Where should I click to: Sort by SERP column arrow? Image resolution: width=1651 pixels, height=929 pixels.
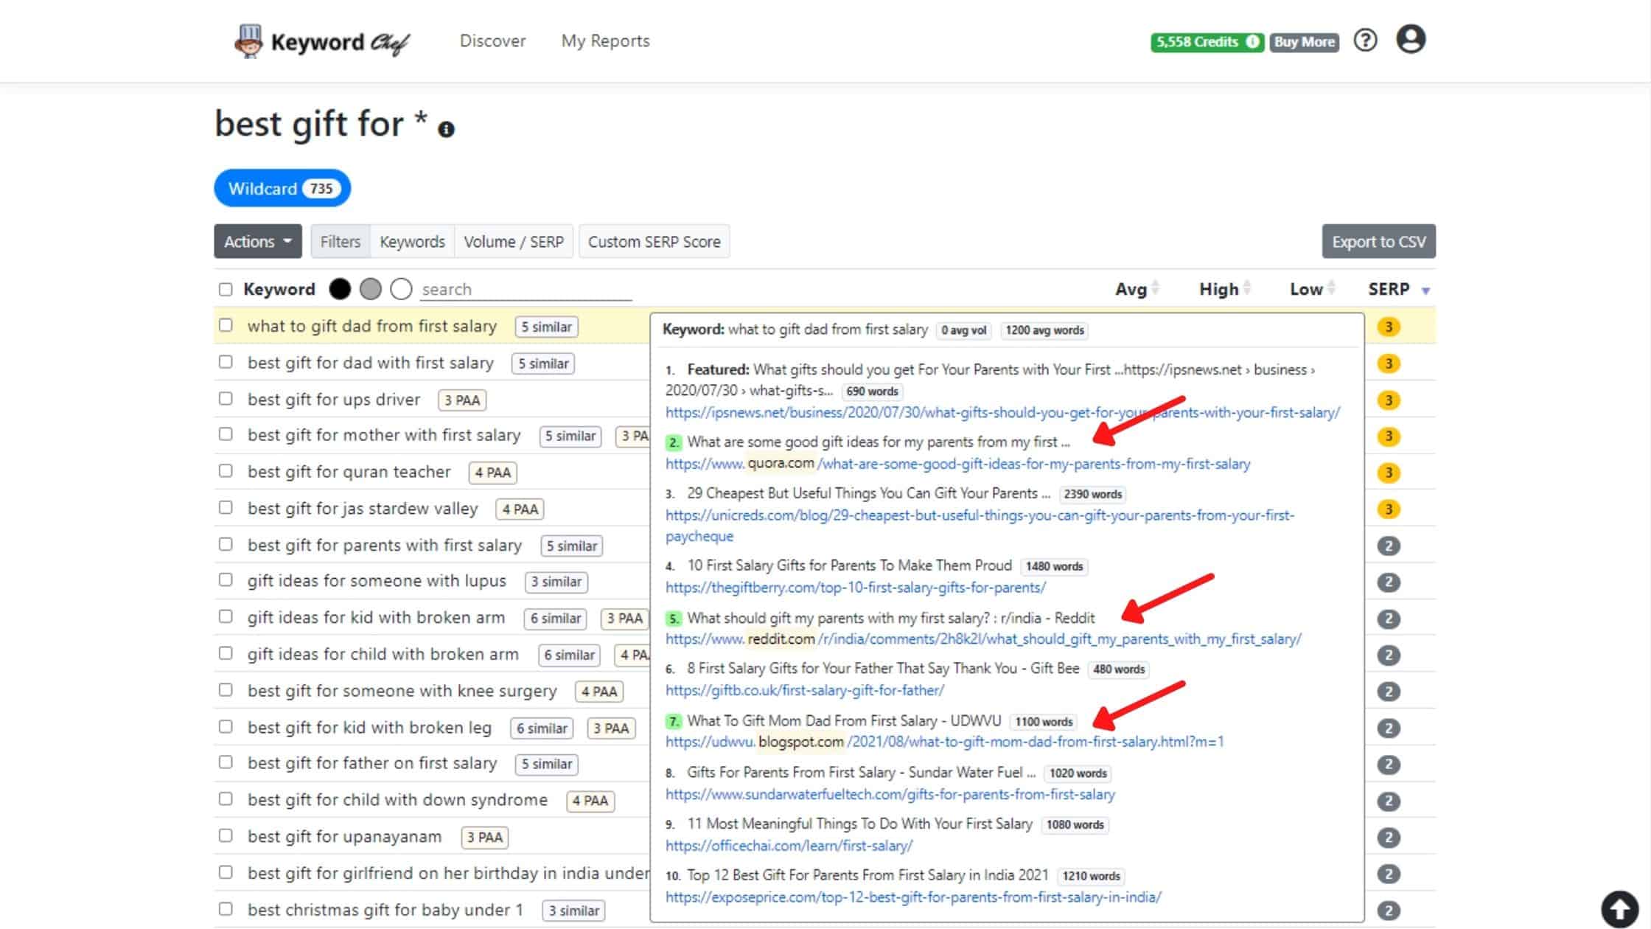(1425, 290)
